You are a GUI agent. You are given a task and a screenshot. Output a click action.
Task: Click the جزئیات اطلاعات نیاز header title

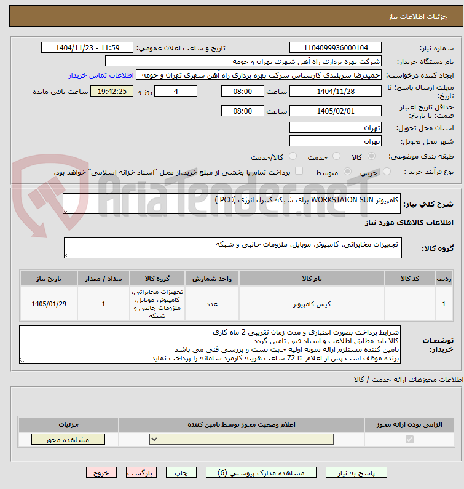click(417, 17)
